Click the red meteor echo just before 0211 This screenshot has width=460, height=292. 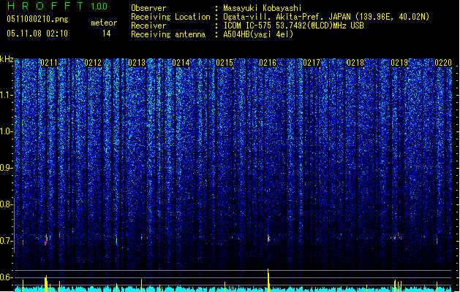click(x=46, y=240)
